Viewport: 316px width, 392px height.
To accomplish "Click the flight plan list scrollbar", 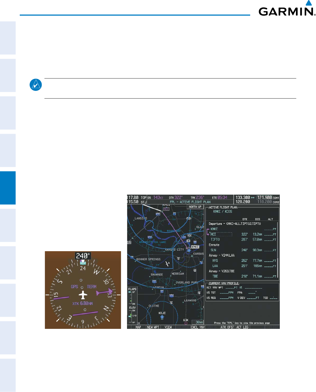I will coord(278,250).
